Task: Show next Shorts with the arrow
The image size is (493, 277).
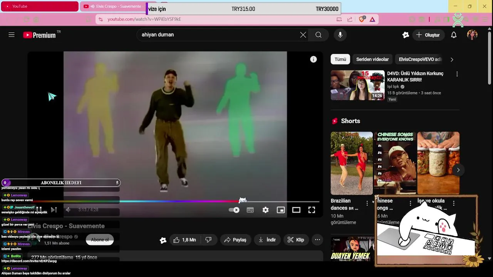Action: point(458,170)
